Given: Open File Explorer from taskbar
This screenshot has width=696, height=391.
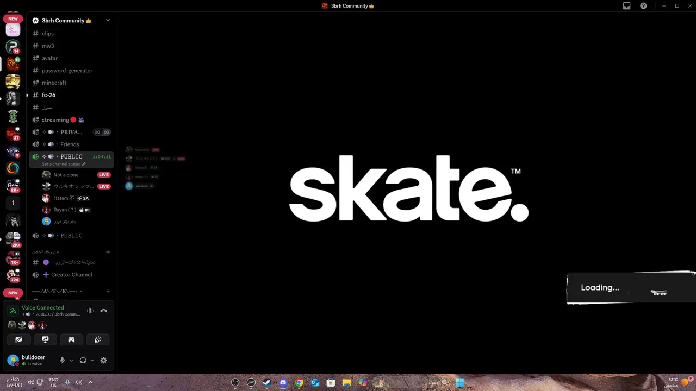Looking at the screenshot, I should 346,382.
